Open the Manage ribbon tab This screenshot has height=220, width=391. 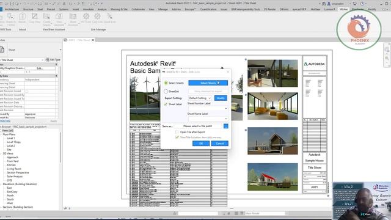[x=163, y=9]
